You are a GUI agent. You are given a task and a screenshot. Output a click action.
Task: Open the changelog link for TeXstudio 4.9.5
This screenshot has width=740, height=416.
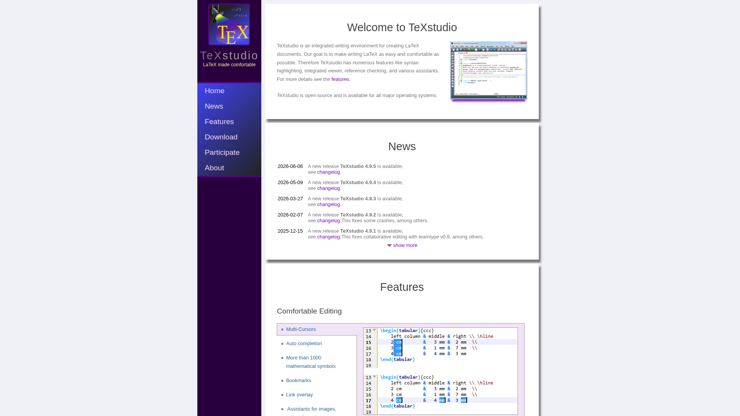[x=328, y=172]
